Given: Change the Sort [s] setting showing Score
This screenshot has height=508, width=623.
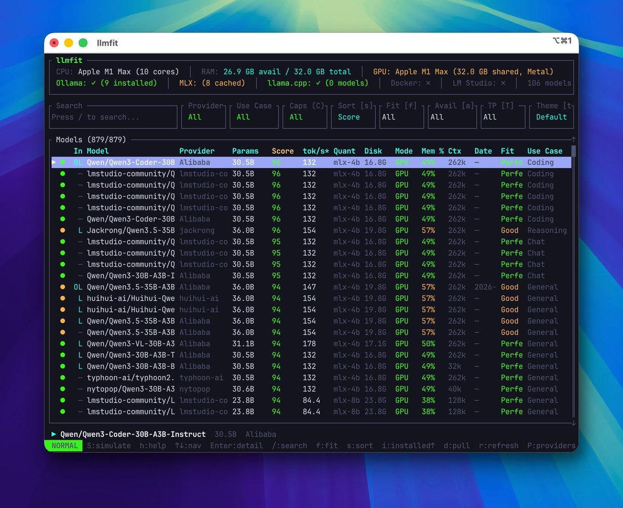Looking at the screenshot, I should (353, 117).
